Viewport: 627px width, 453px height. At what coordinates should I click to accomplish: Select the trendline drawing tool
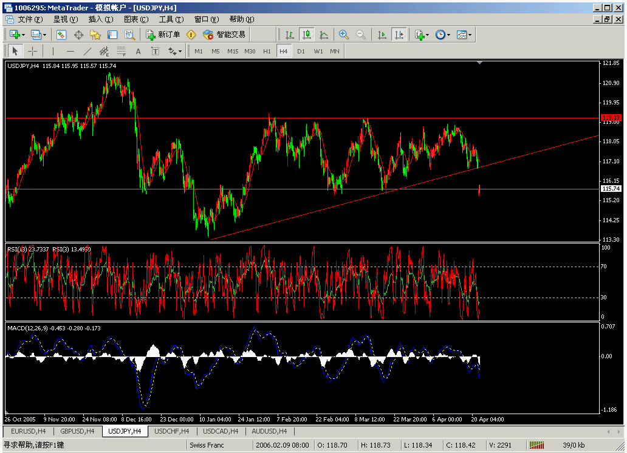pyautogui.click(x=86, y=51)
